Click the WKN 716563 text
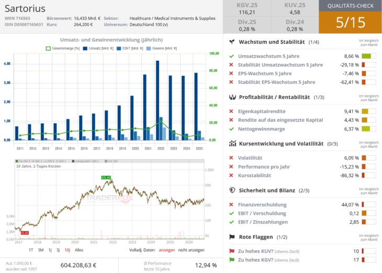Viewport: 382px width, 273px height. [x=17, y=18]
